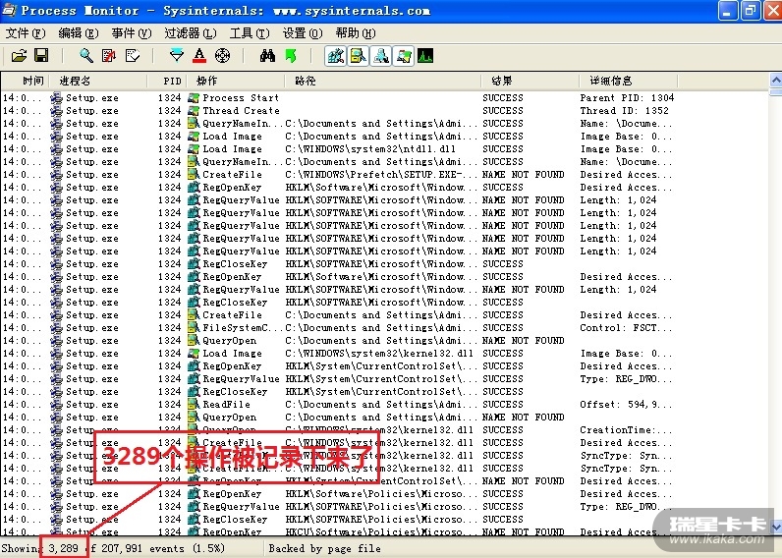Screen dimensions: 782x558
Task: Open a saved log with the Open toolbar icon
Action: tap(19, 55)
